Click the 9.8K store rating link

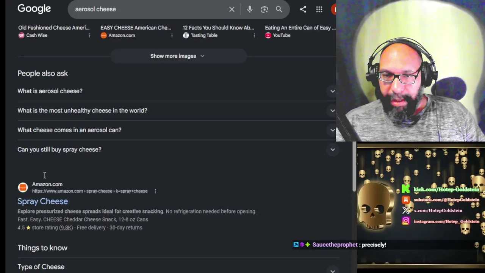point(66,227)
